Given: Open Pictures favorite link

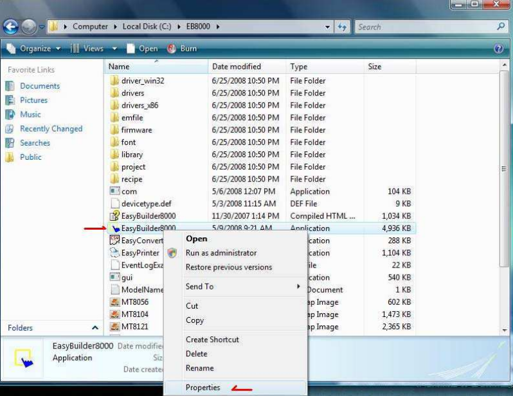Looking at the screenshot, I should [33, 100].
